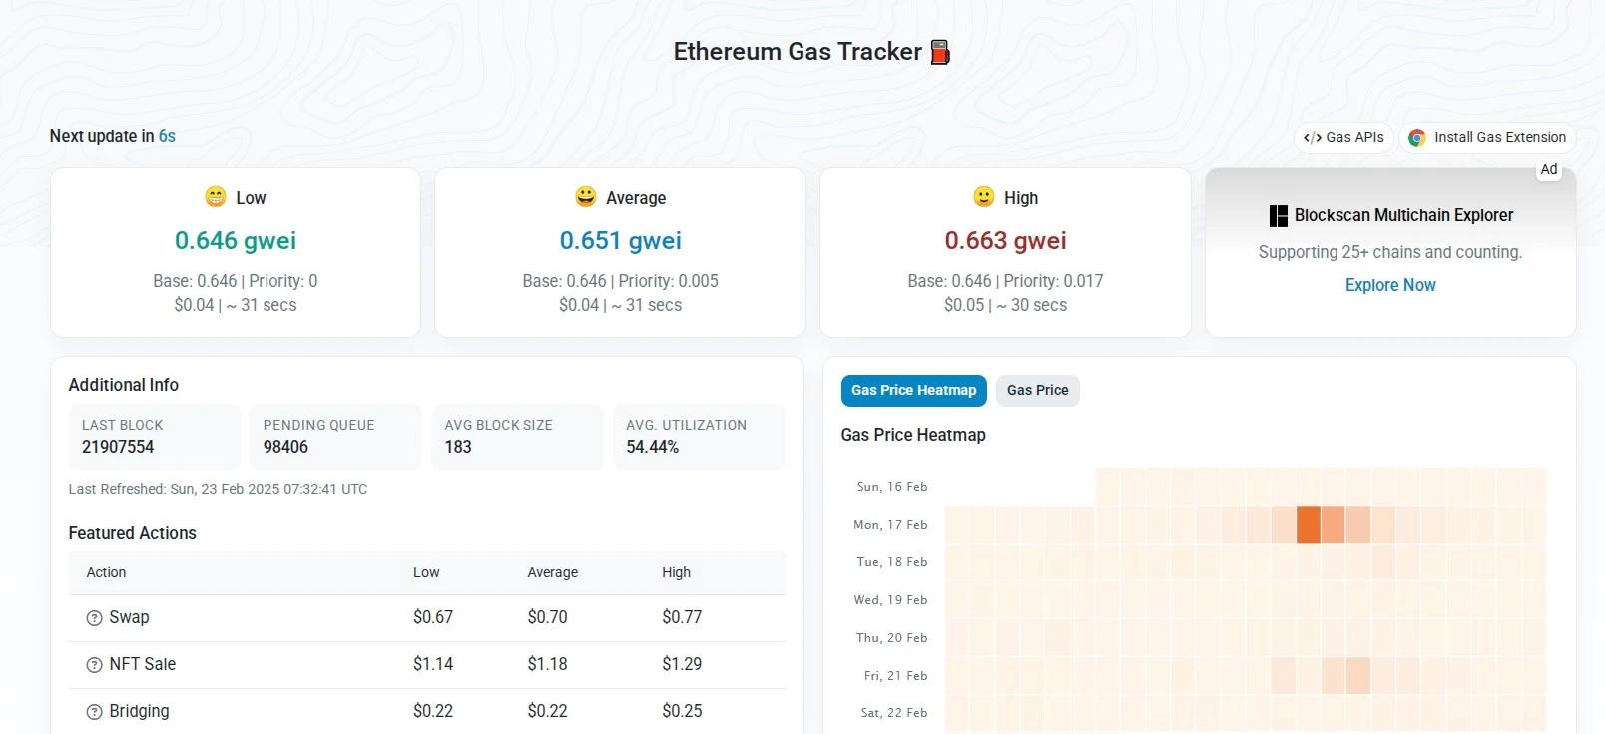Click the darkest orange cell in Mon 17 Feb row
This screenshot has height=734, width=1605.
[x=1308, y=524]
